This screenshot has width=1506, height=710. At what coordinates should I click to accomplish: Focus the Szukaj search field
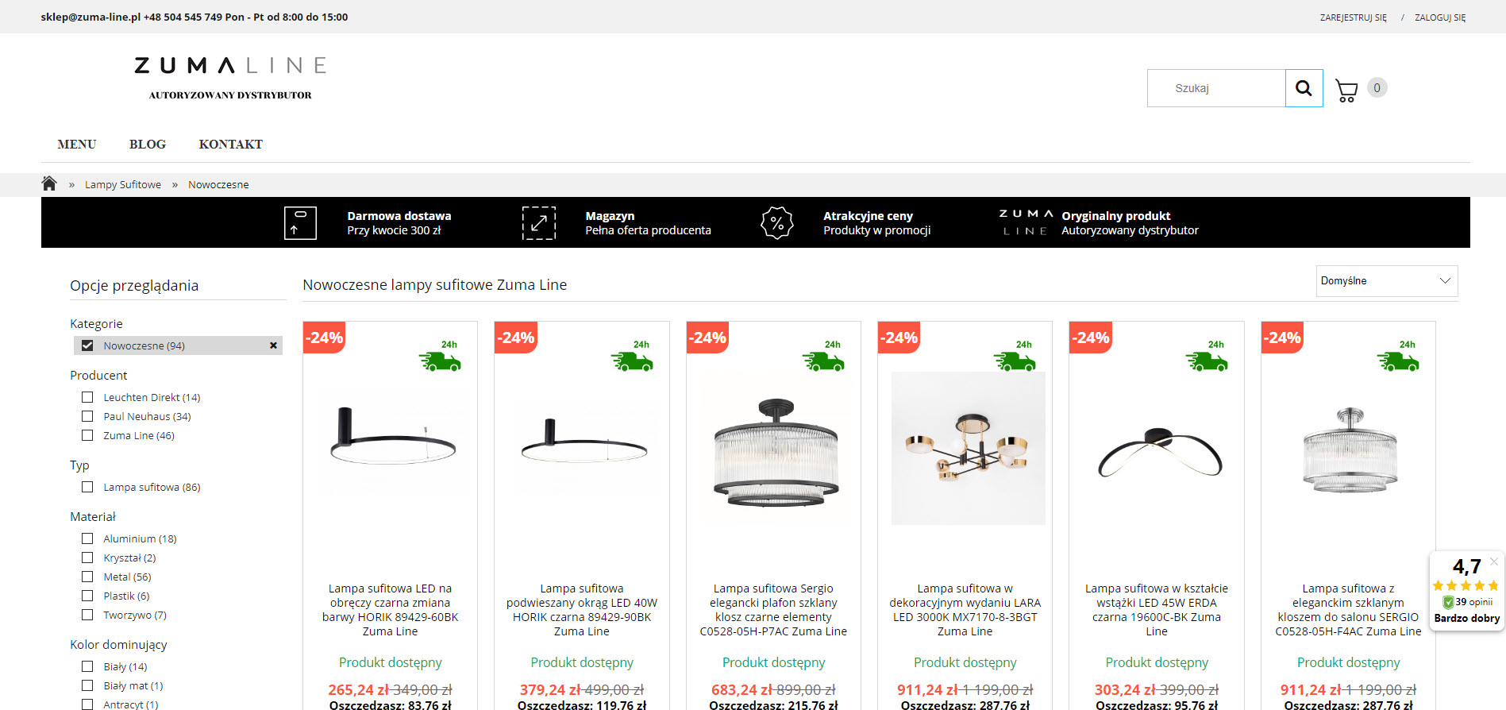click(1216, 88)
